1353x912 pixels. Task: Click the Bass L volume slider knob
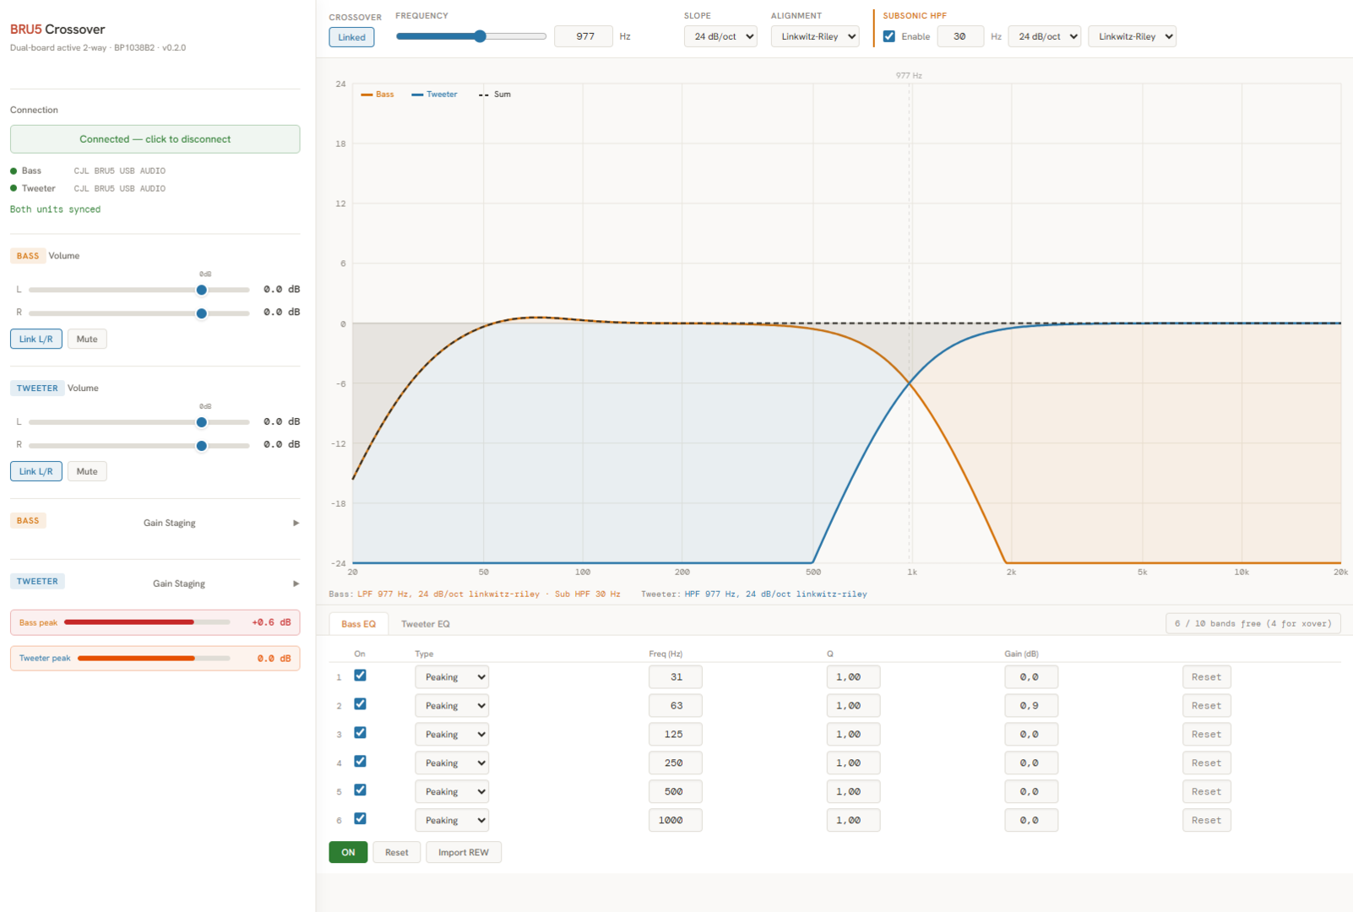[201, 290]
